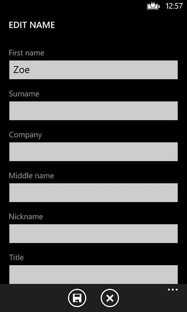Focus the Middle name input field

[93, 193]
